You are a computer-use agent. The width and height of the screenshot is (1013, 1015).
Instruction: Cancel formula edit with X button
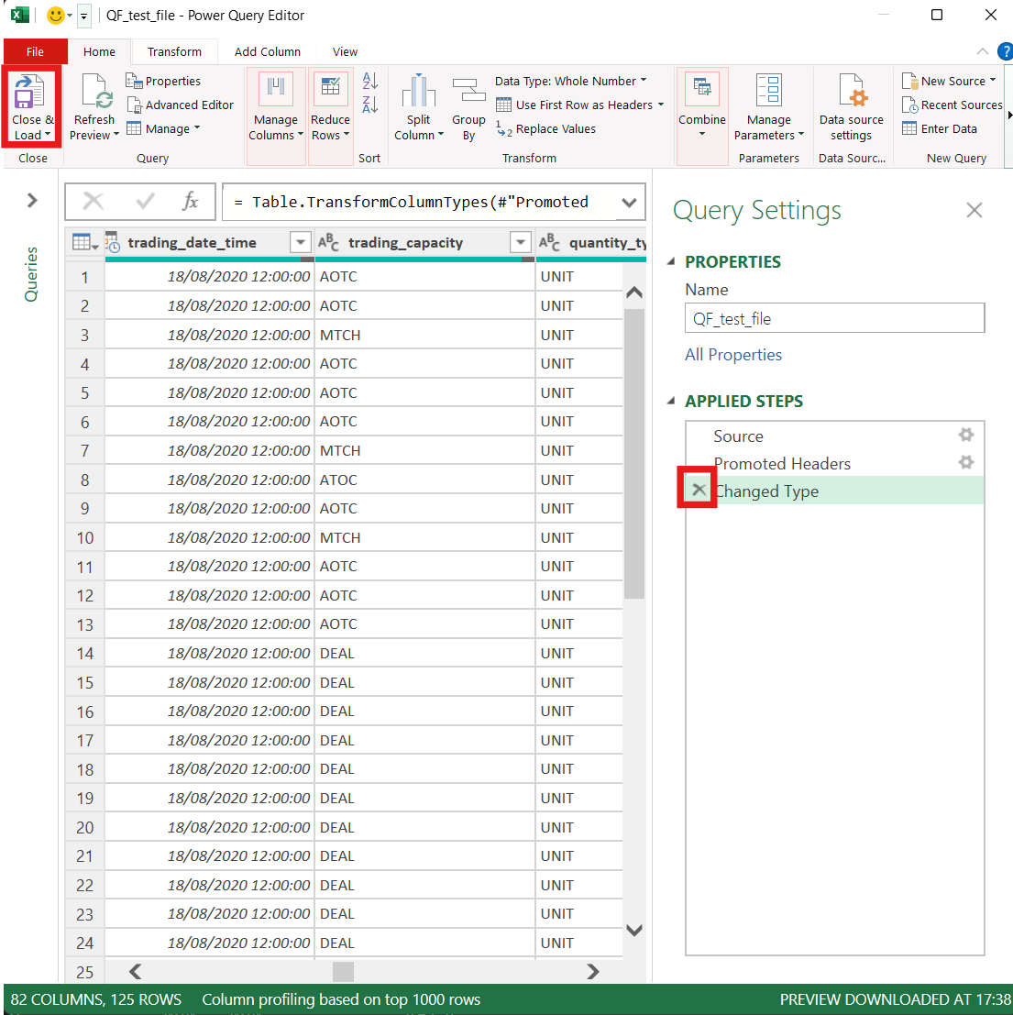[94, 202]
